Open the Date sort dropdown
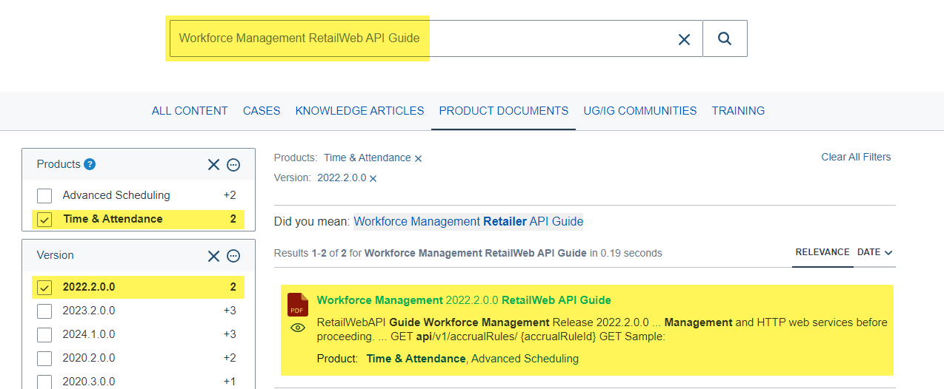This screenshot has height=389, width=944. (x=875, y=252)
